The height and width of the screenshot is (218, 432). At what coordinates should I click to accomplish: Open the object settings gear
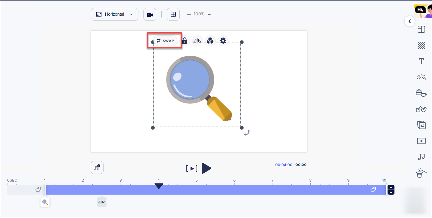pyautogui.click(x=223, y=41)
